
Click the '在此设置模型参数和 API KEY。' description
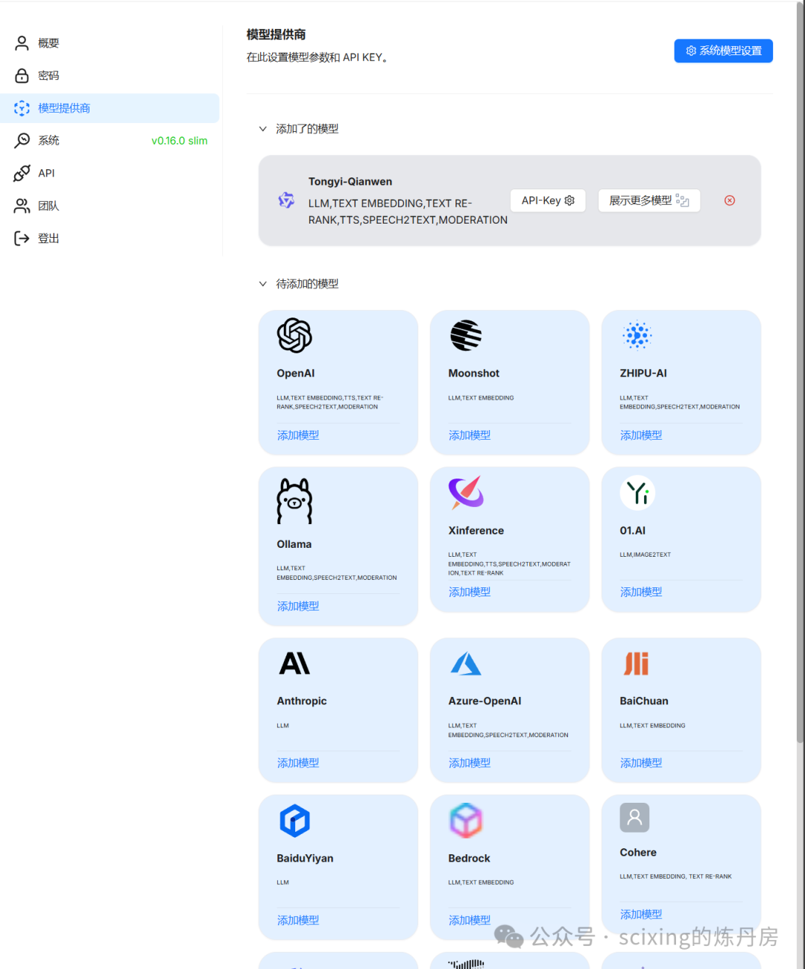[318, 57]
